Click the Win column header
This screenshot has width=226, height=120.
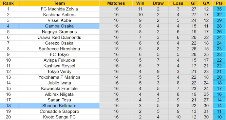tap(140, 3)
